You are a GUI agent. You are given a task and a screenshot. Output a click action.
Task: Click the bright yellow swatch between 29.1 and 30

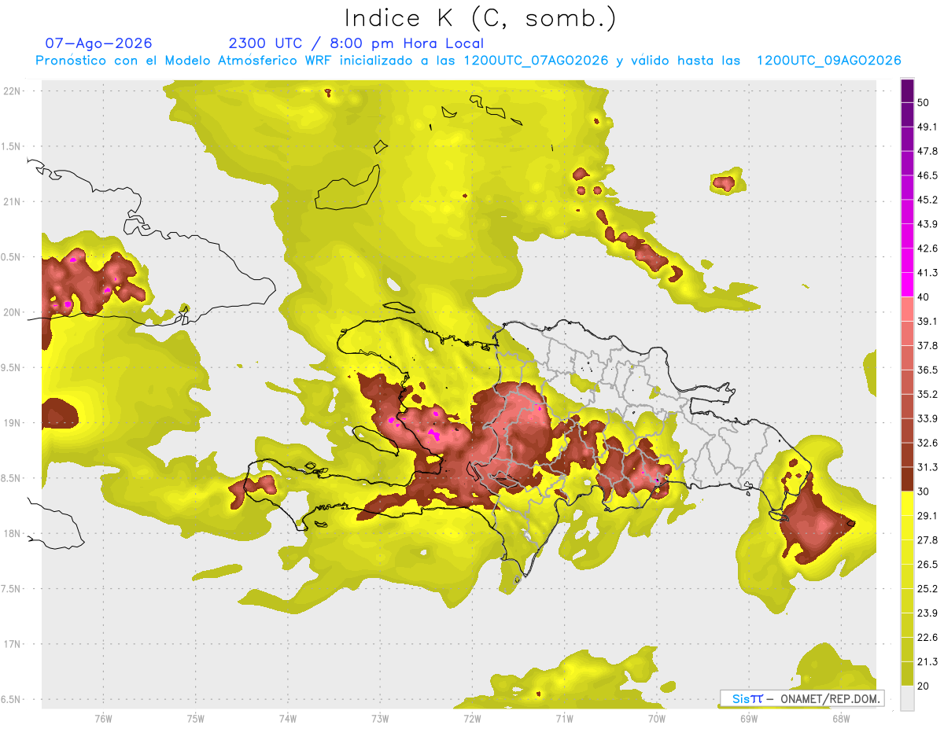tap(907, 503)
